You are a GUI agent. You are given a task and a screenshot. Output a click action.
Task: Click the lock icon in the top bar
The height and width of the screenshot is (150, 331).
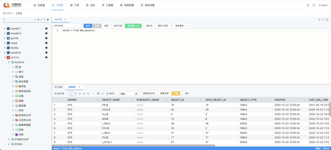pyautogui.click(x=308, y=5)
